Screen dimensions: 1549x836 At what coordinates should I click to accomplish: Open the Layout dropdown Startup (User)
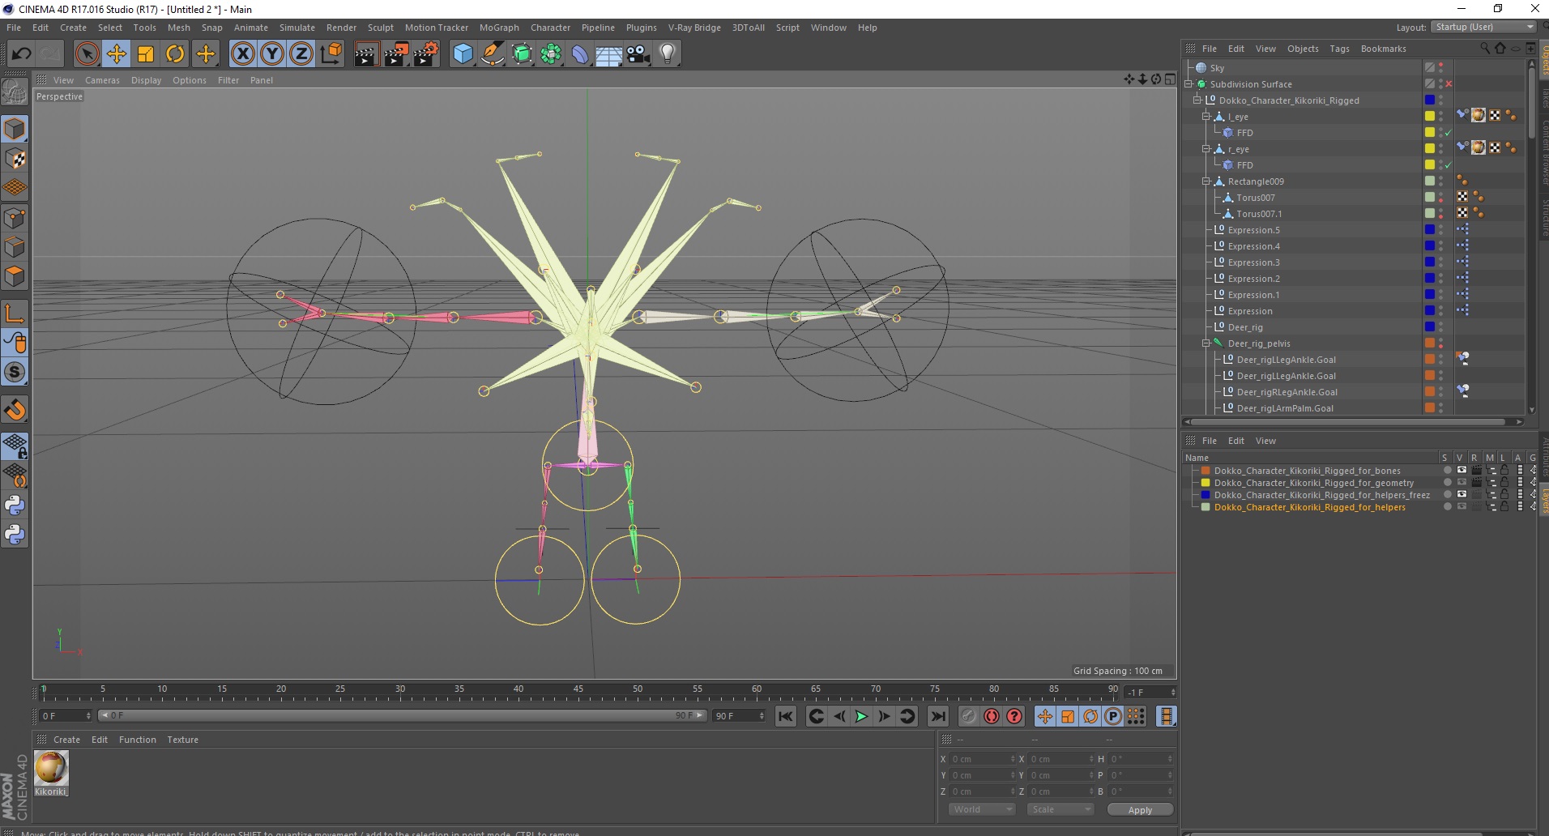tap(1483, 27)
